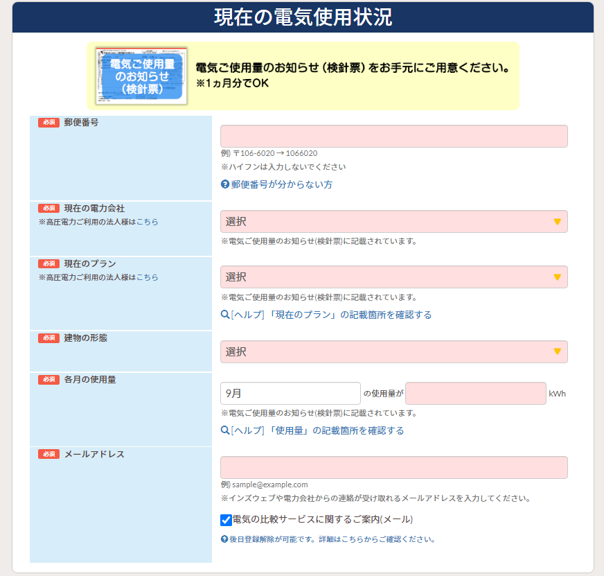Open the 9月 month selector
The height and width of the screenshot is (576, 604).
(290, 394)
